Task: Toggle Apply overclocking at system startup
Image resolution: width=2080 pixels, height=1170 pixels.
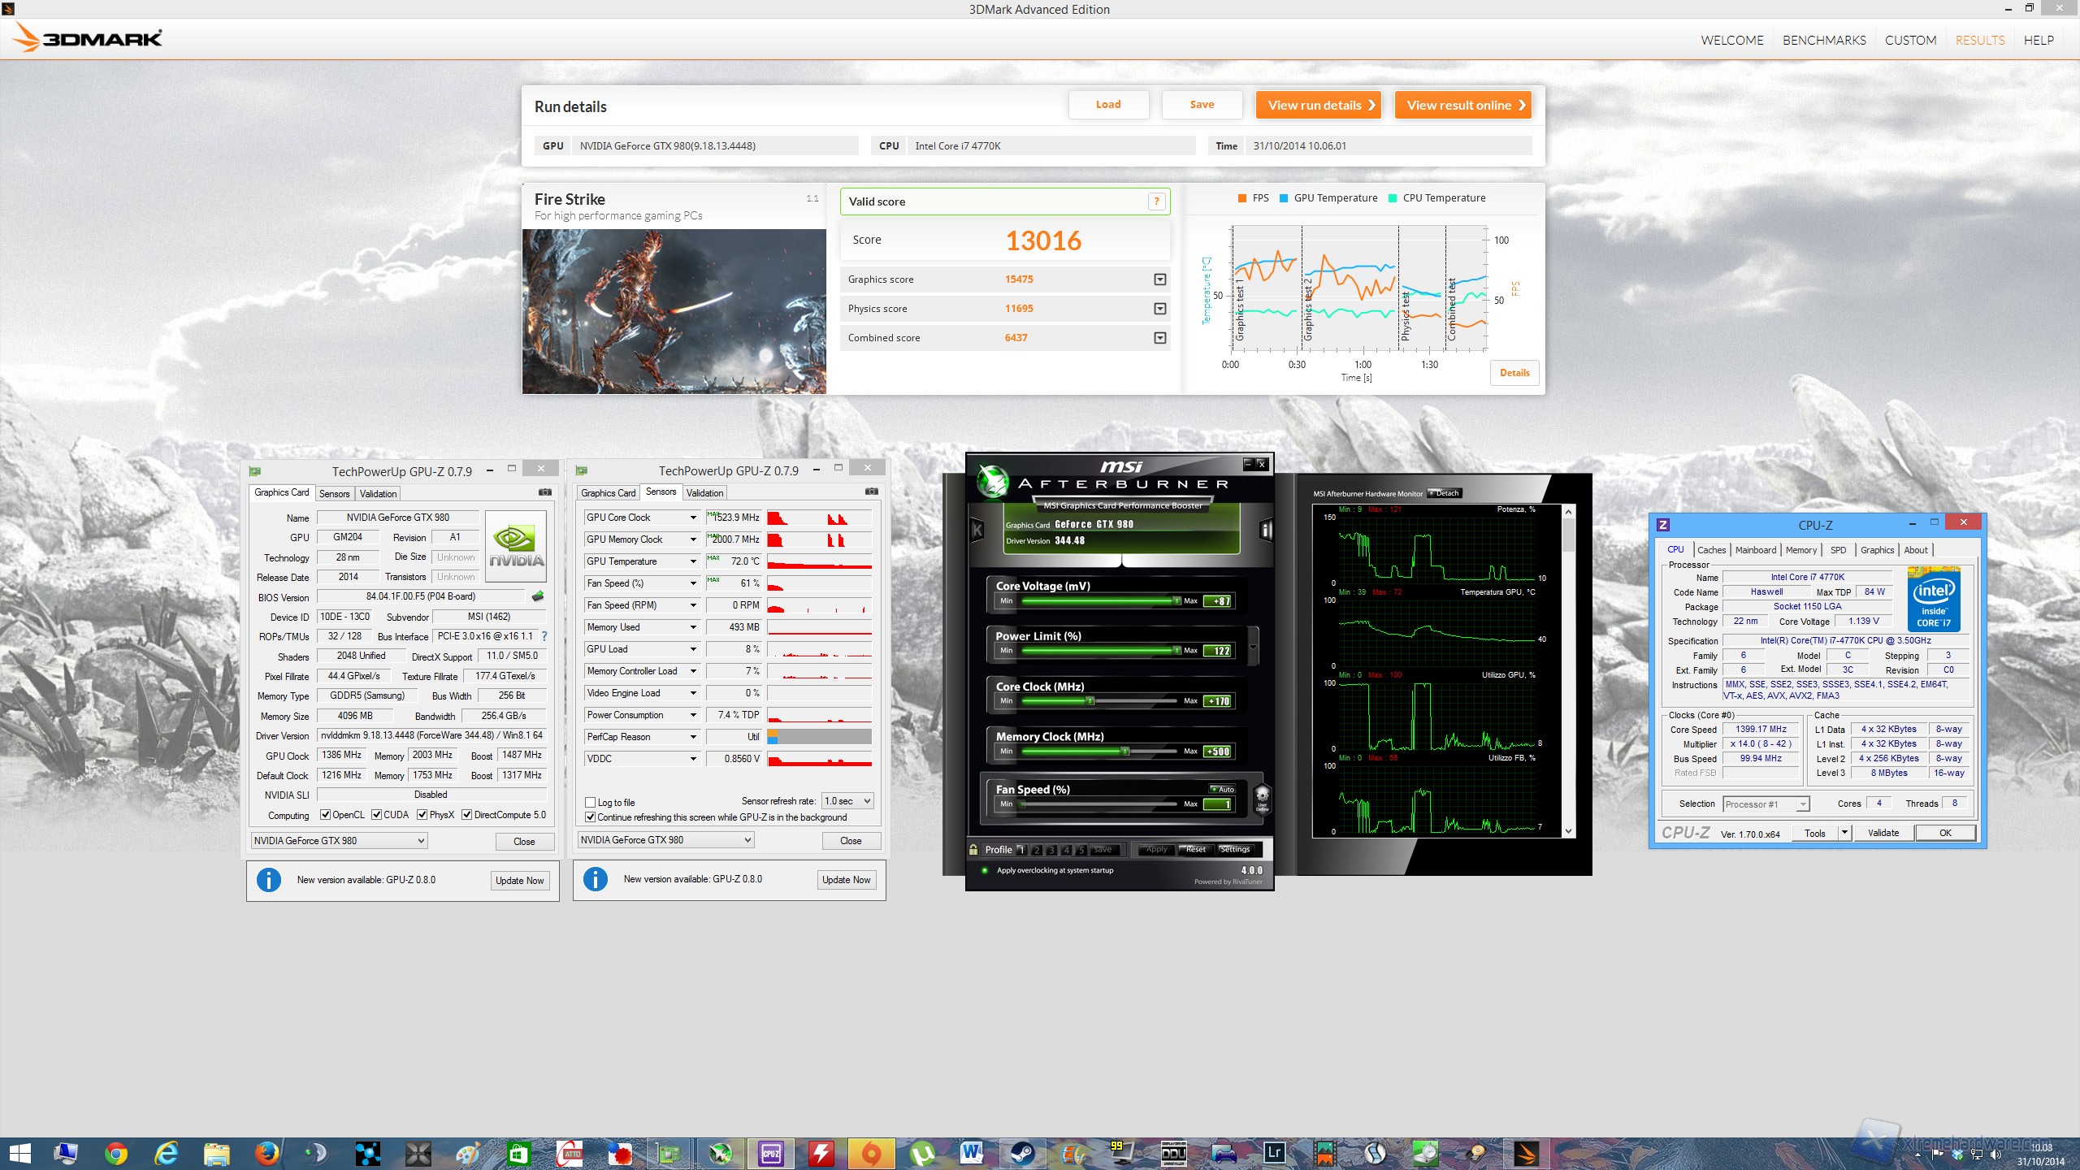Action: click(985, 870)
